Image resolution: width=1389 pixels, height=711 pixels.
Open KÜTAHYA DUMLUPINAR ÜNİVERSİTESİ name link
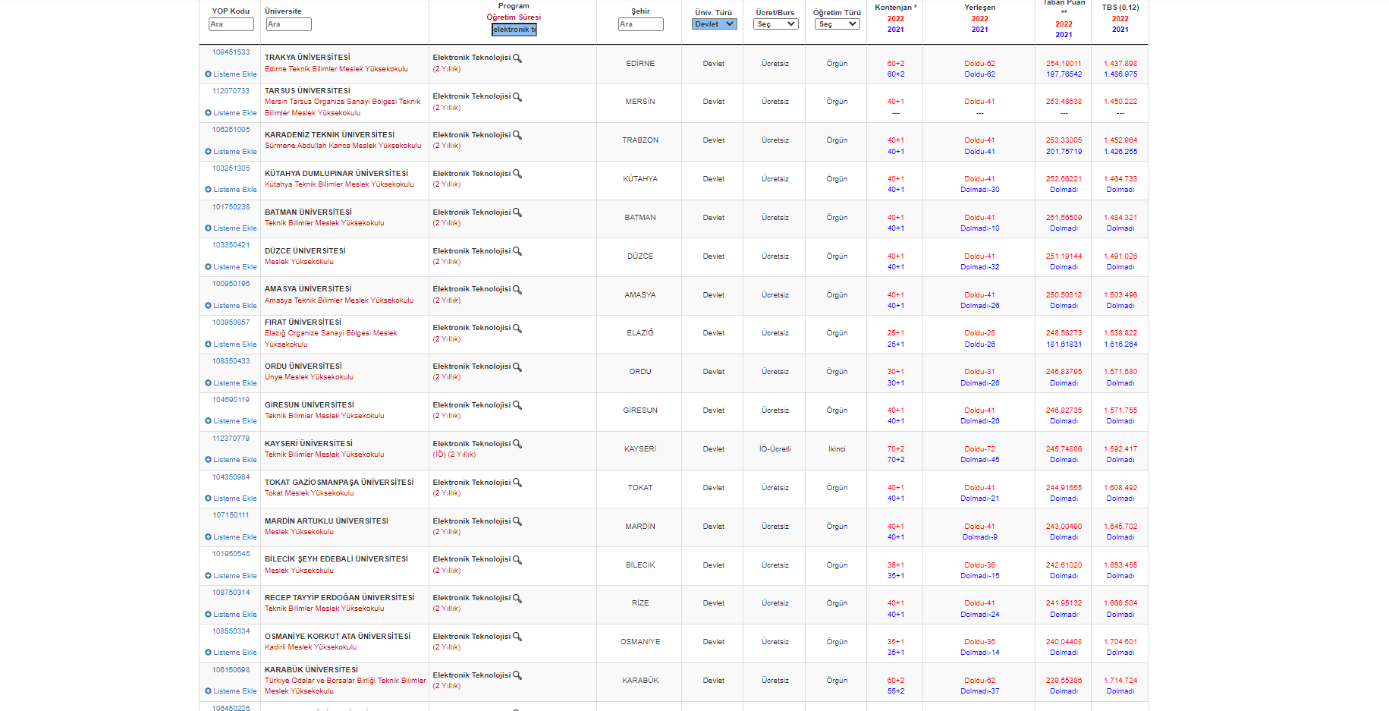(336, 174)
